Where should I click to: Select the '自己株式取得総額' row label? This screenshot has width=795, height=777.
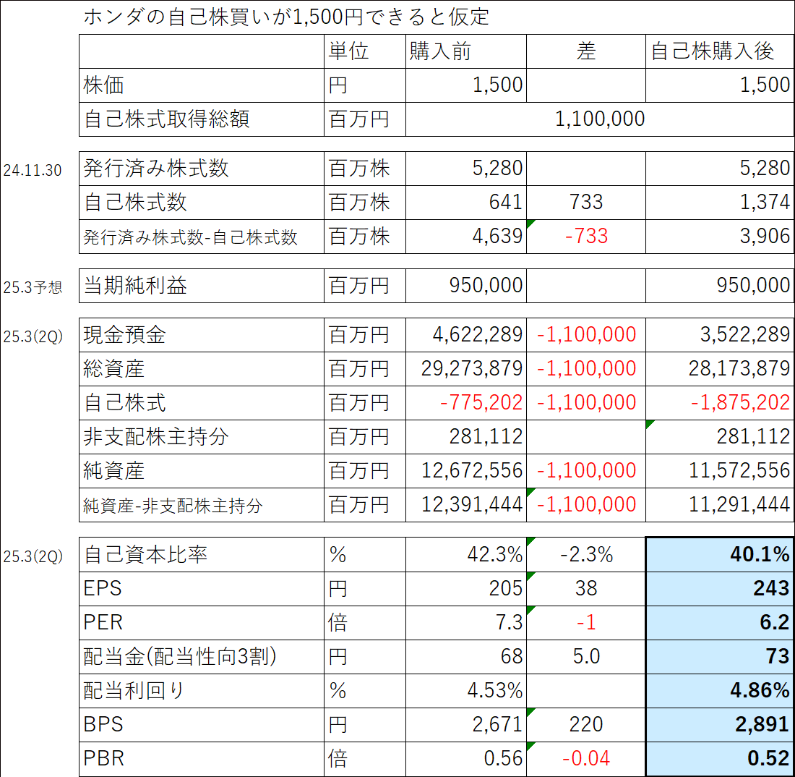[x=166, y=119]
